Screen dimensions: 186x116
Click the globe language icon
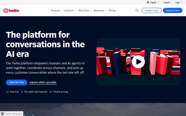(x=148, y=2)
